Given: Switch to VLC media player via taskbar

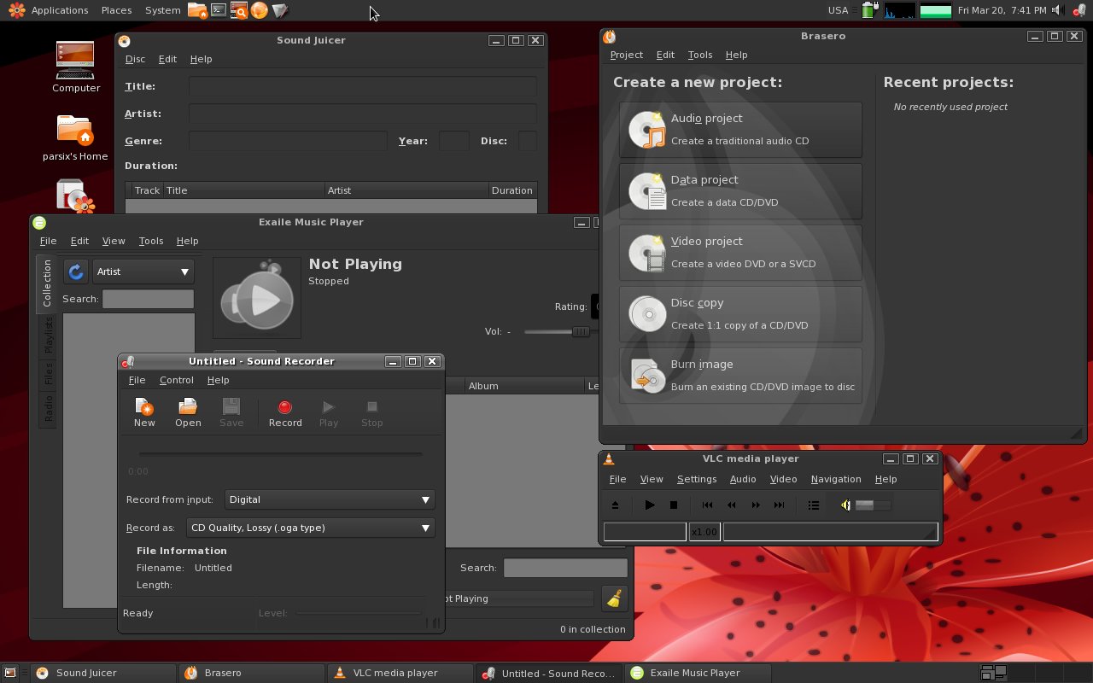Looking at the screenshot, I should tap(400, 673).
